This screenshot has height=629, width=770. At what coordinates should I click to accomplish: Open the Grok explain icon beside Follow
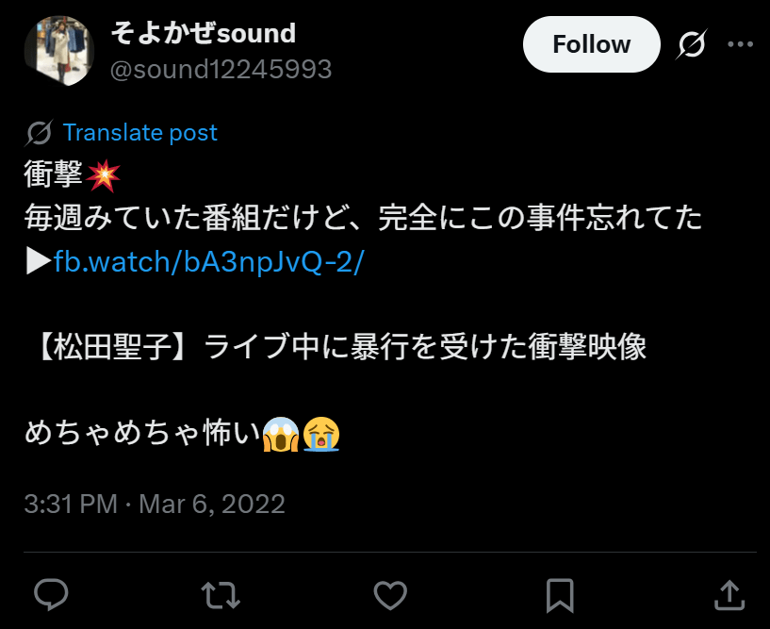[x=692, y=44]
